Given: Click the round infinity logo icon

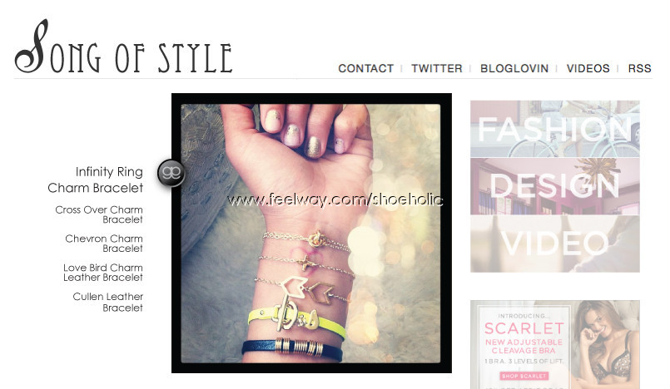Looking at the screenshot, I should coord(171,173).
